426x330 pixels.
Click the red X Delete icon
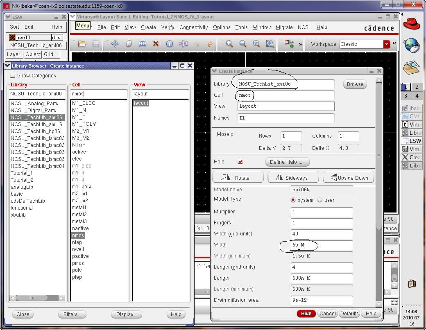coord(156,44)
